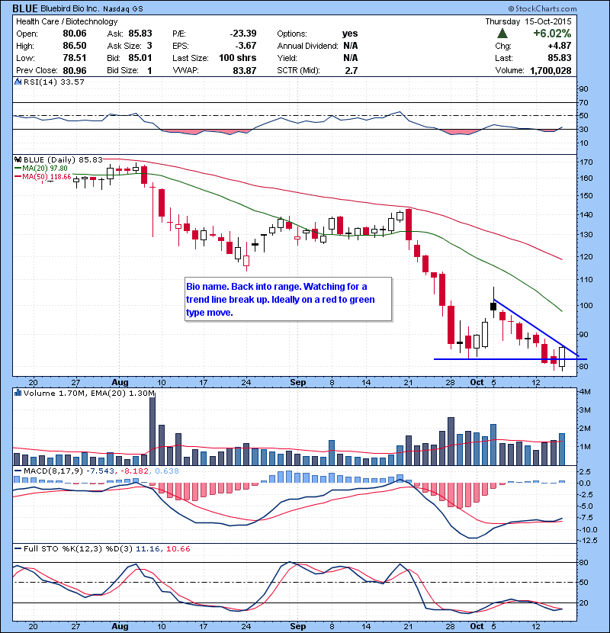Click the MA(50) 118.66 legend label
This screenshot has height=633, width=610.
43,176
